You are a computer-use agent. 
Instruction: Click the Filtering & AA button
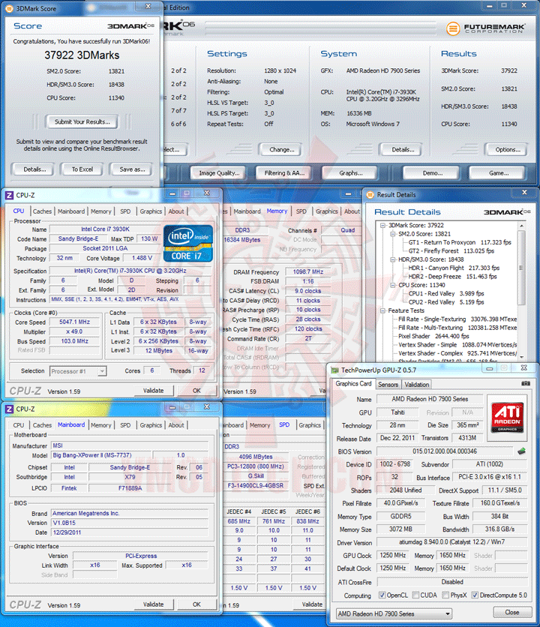284,172
